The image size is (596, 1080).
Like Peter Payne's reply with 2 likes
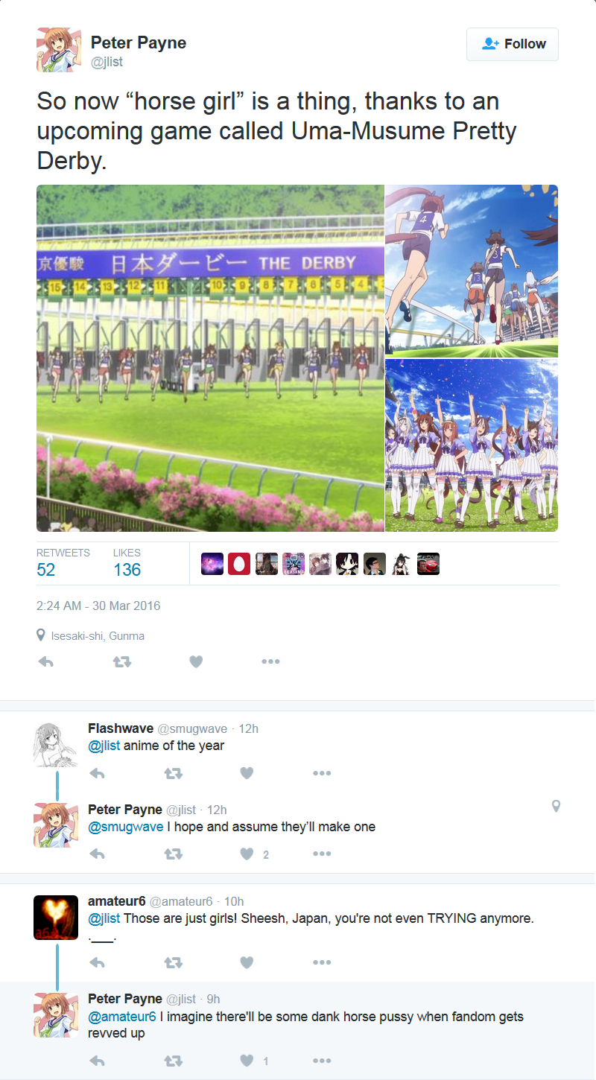click(x=247, y=854)
